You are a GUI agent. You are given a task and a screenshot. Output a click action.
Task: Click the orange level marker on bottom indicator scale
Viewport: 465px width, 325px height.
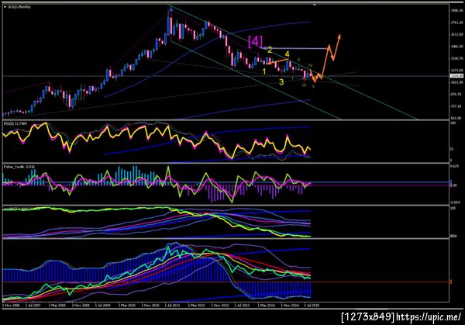tap(451, 282)
